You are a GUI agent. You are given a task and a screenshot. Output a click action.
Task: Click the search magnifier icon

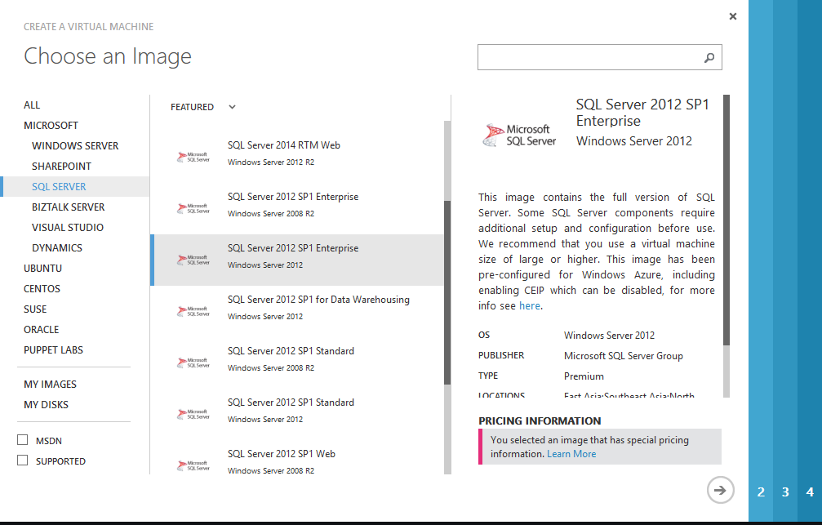709,58
